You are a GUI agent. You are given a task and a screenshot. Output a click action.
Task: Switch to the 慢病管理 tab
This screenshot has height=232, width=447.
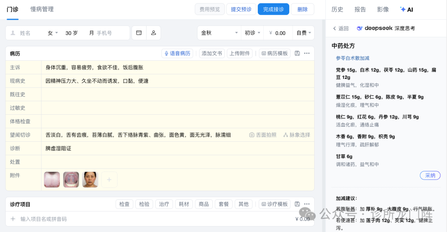42,9
